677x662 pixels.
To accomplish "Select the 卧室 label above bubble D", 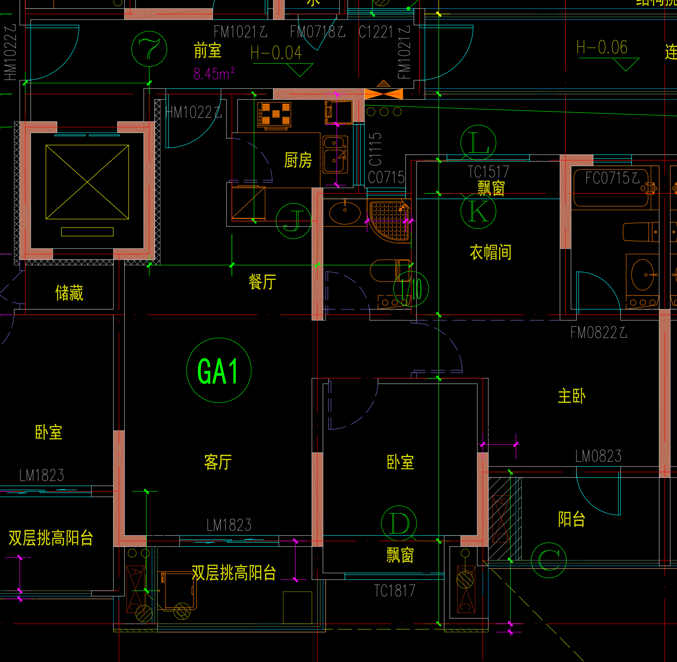I will (400, 462).
